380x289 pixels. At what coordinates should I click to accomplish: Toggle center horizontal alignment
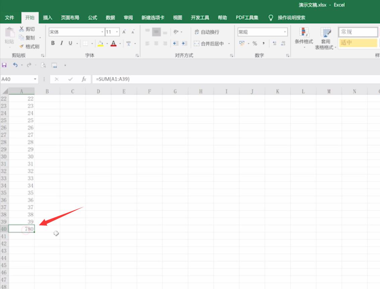[156, 43]
